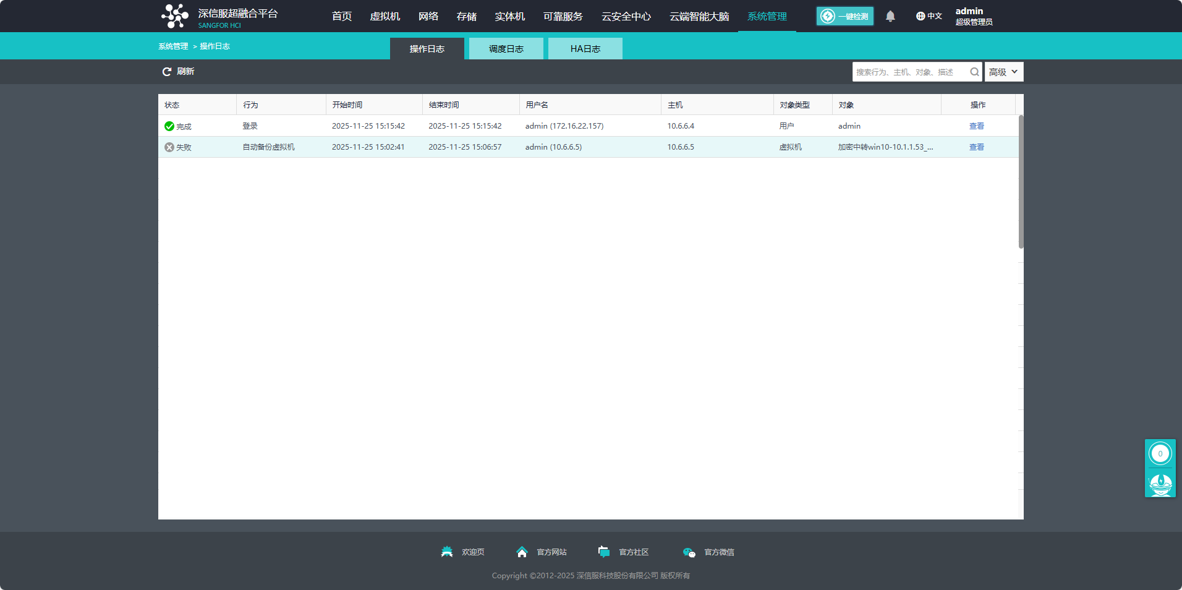Click the globe language icon
The height and width of the screenshot is (590, 1182).
point(921,16)
